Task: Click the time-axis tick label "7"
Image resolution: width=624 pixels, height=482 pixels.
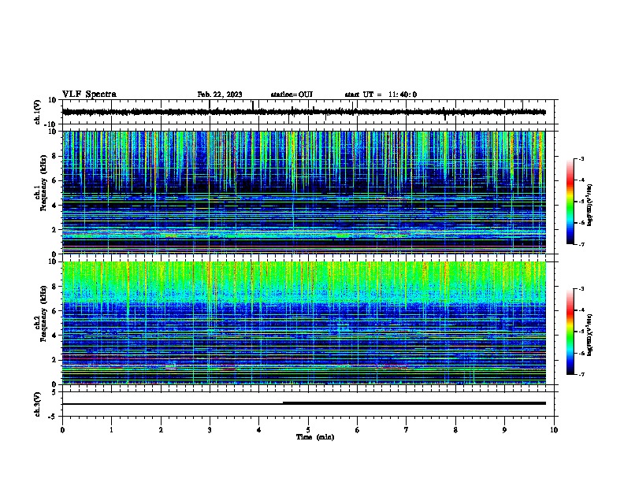Action: point(407,430)
